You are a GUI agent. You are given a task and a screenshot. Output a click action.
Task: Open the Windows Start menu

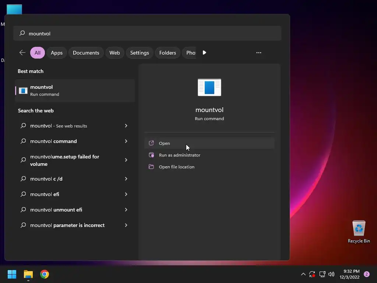point(12,274)
